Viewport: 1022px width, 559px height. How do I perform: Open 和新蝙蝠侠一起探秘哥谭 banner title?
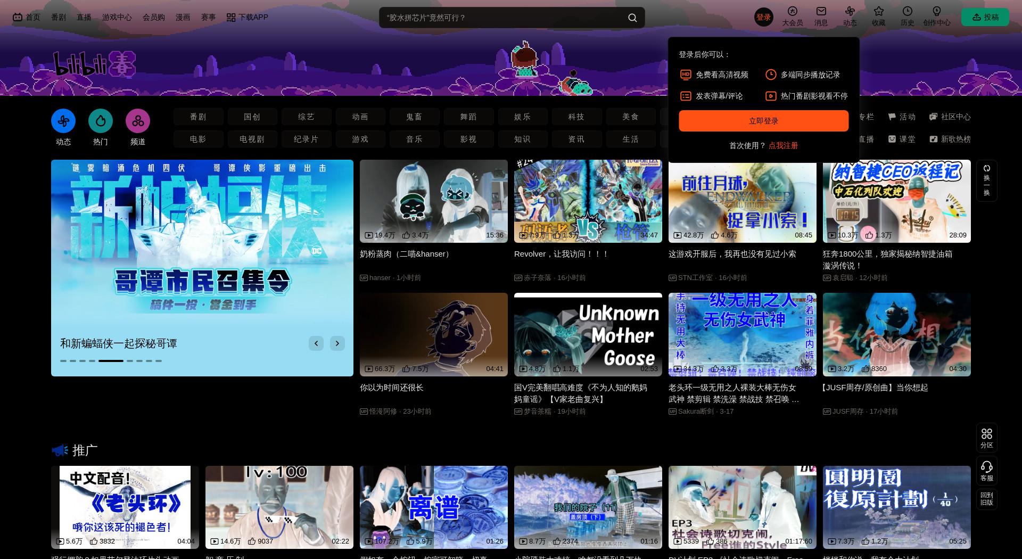(119, 343)
